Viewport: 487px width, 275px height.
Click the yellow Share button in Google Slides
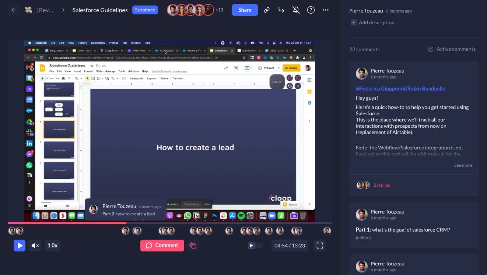coord(291,68)
